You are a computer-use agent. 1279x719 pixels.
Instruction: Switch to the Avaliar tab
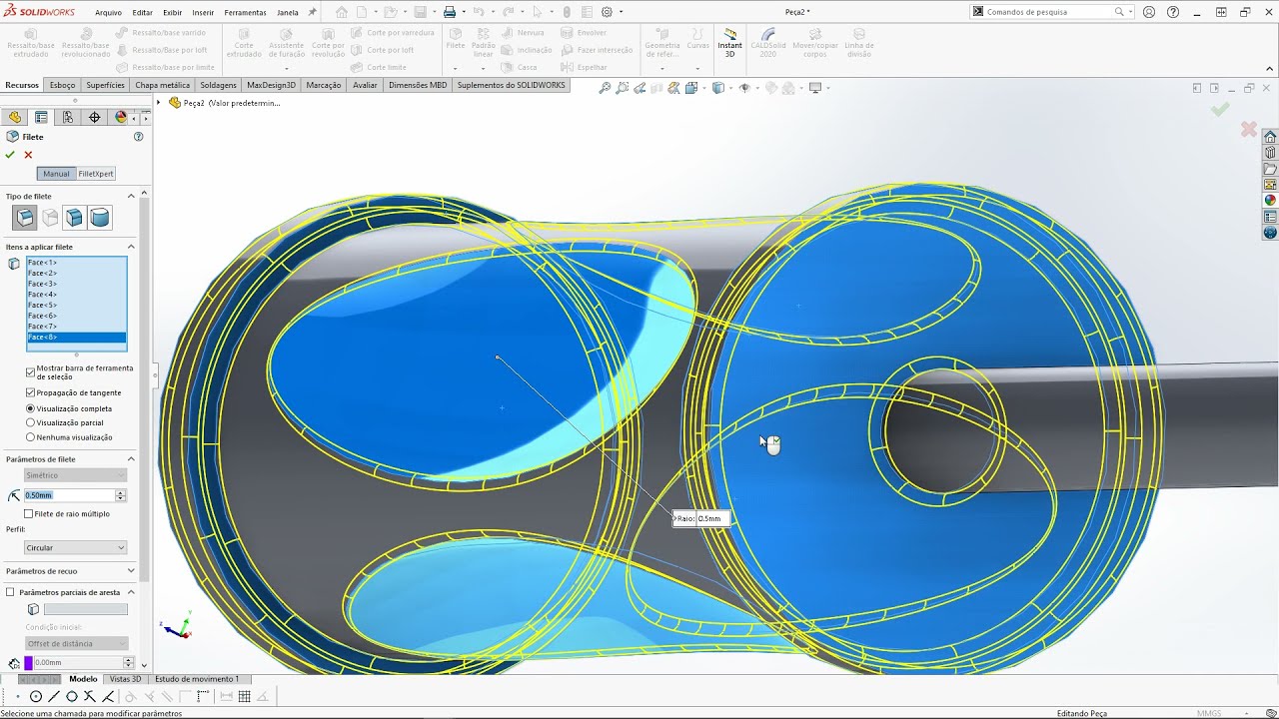click(365, 85)
